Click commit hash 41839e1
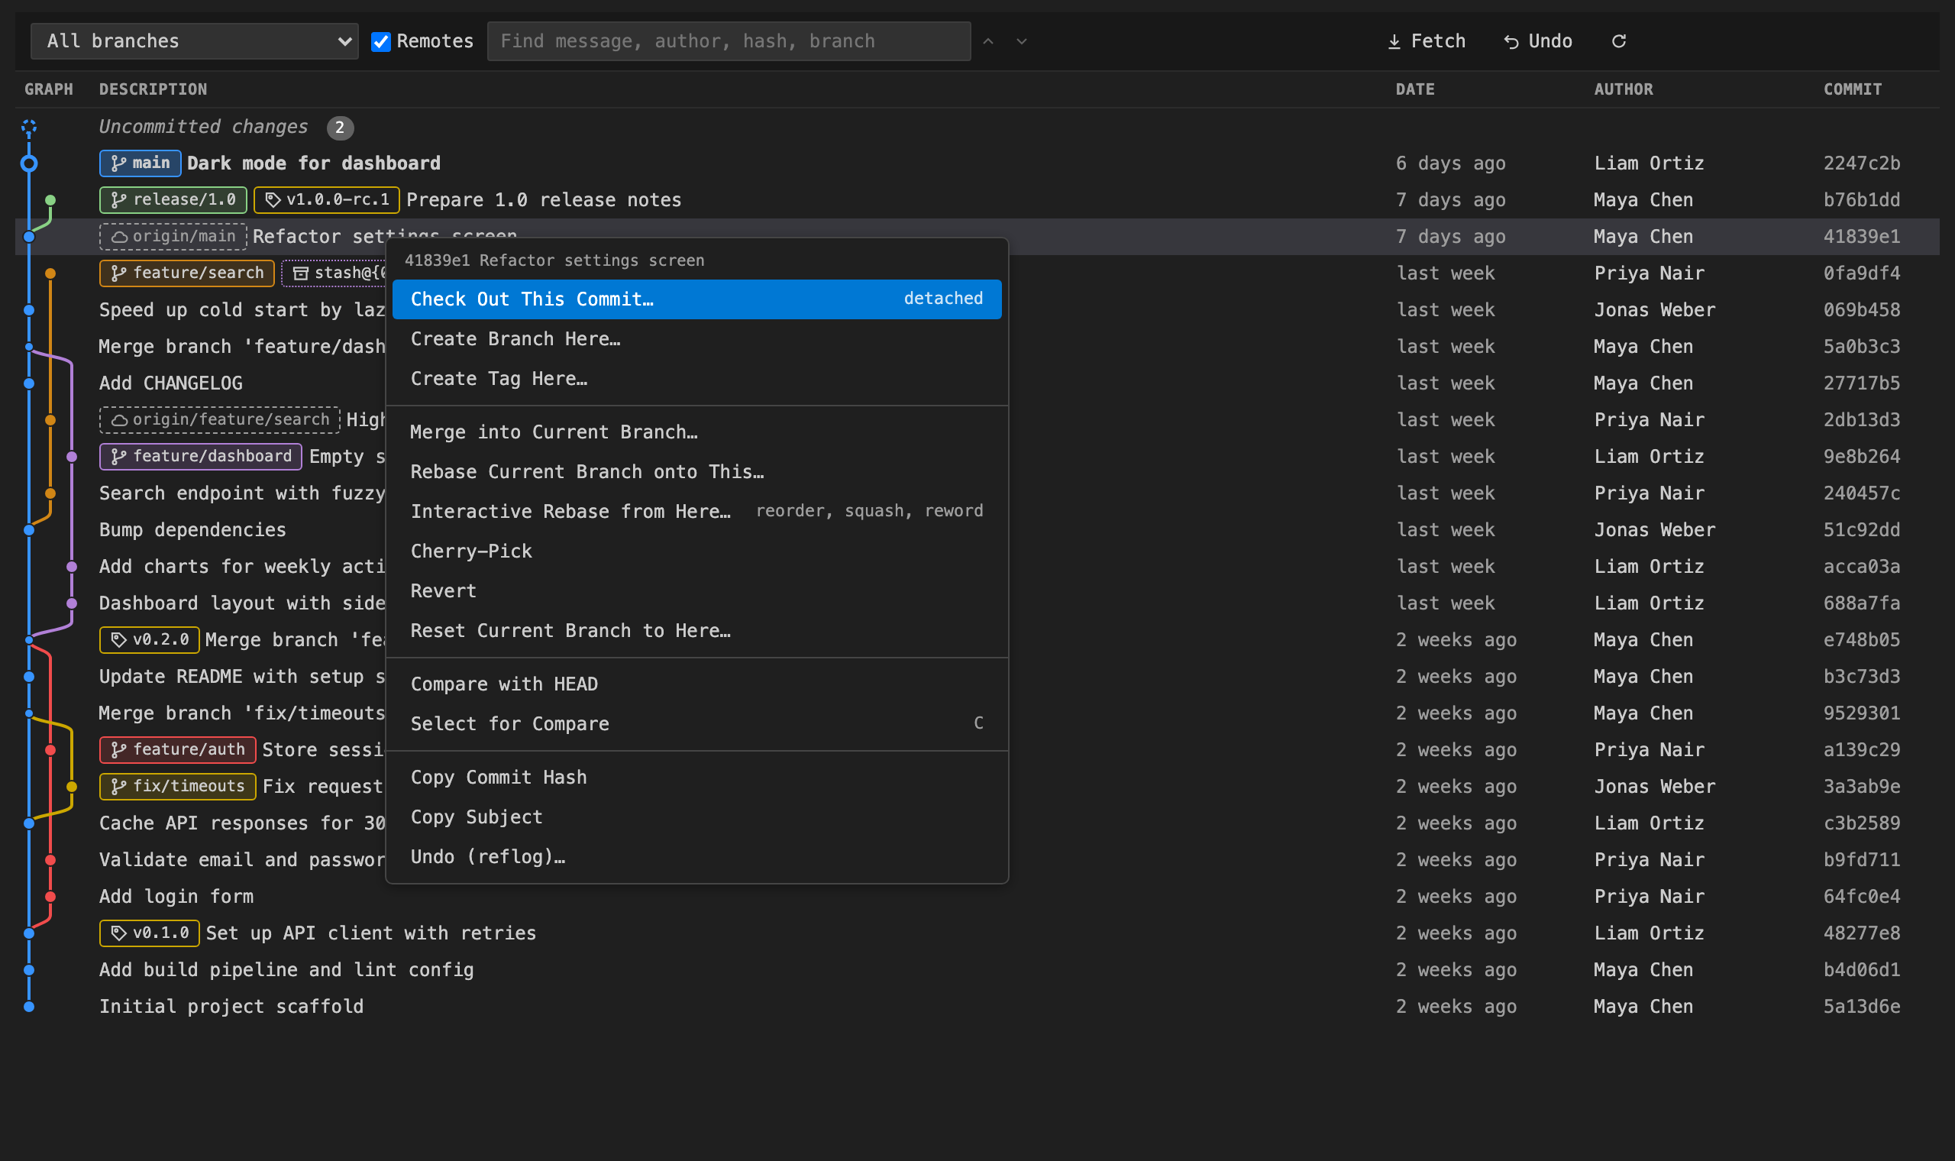 coord(1861,237)
